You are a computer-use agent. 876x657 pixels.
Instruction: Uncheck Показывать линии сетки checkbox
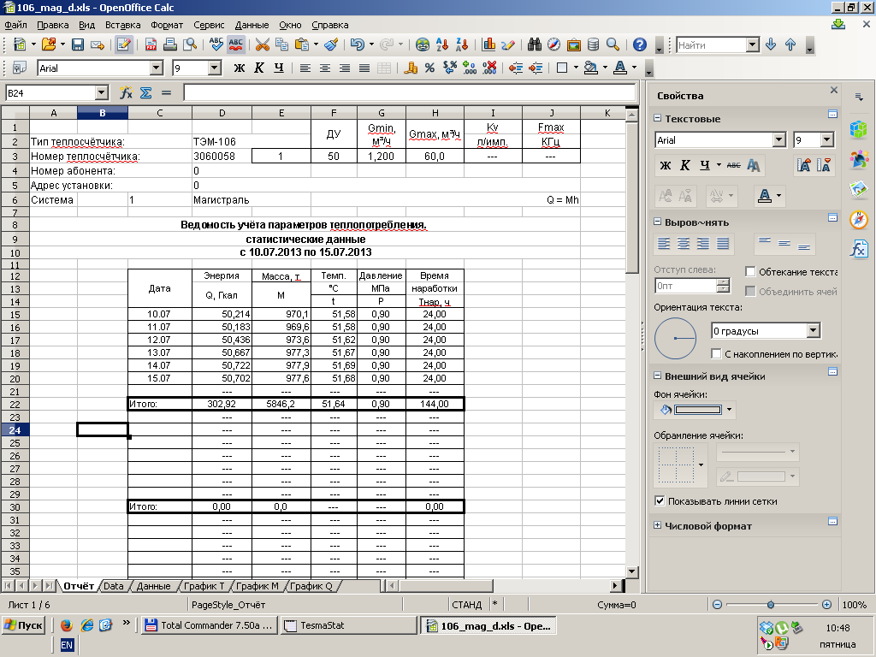(x=660, y=501)
